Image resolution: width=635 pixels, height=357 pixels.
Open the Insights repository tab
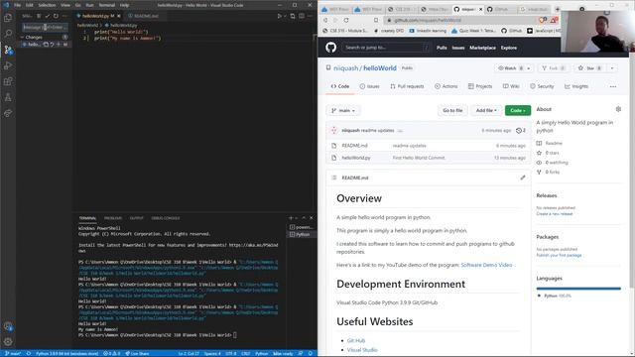coord(575,86)
